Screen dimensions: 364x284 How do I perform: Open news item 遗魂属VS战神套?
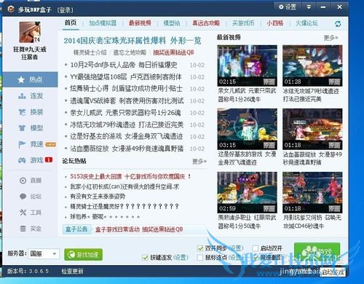[x=127, y=100]
